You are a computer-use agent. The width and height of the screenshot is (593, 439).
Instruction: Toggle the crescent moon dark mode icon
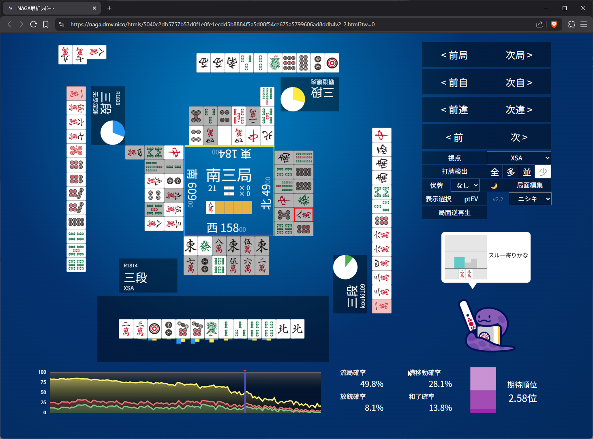click(494, 185)
